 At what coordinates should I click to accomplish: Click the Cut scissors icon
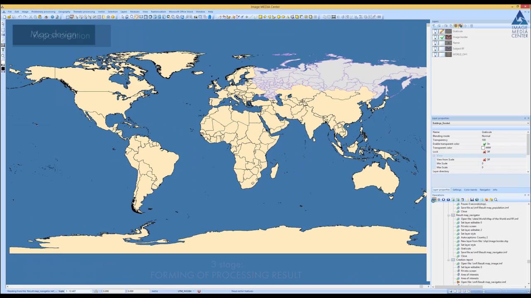pyautogui.click(x=30, y=17)
